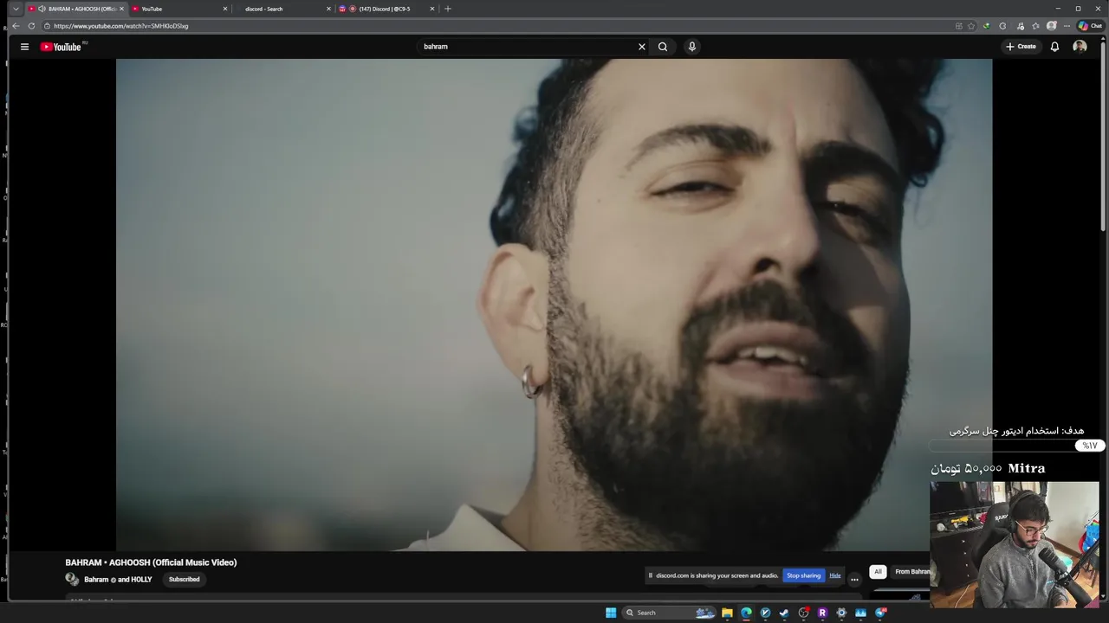The width and height of the screenshot is (1109, 623).
Task: Open the Favorites hub icon
Action: coord(1035,26)
